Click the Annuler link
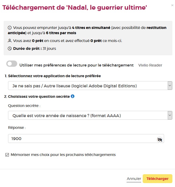This screenshot has width=175, height=187. point(134,179)
